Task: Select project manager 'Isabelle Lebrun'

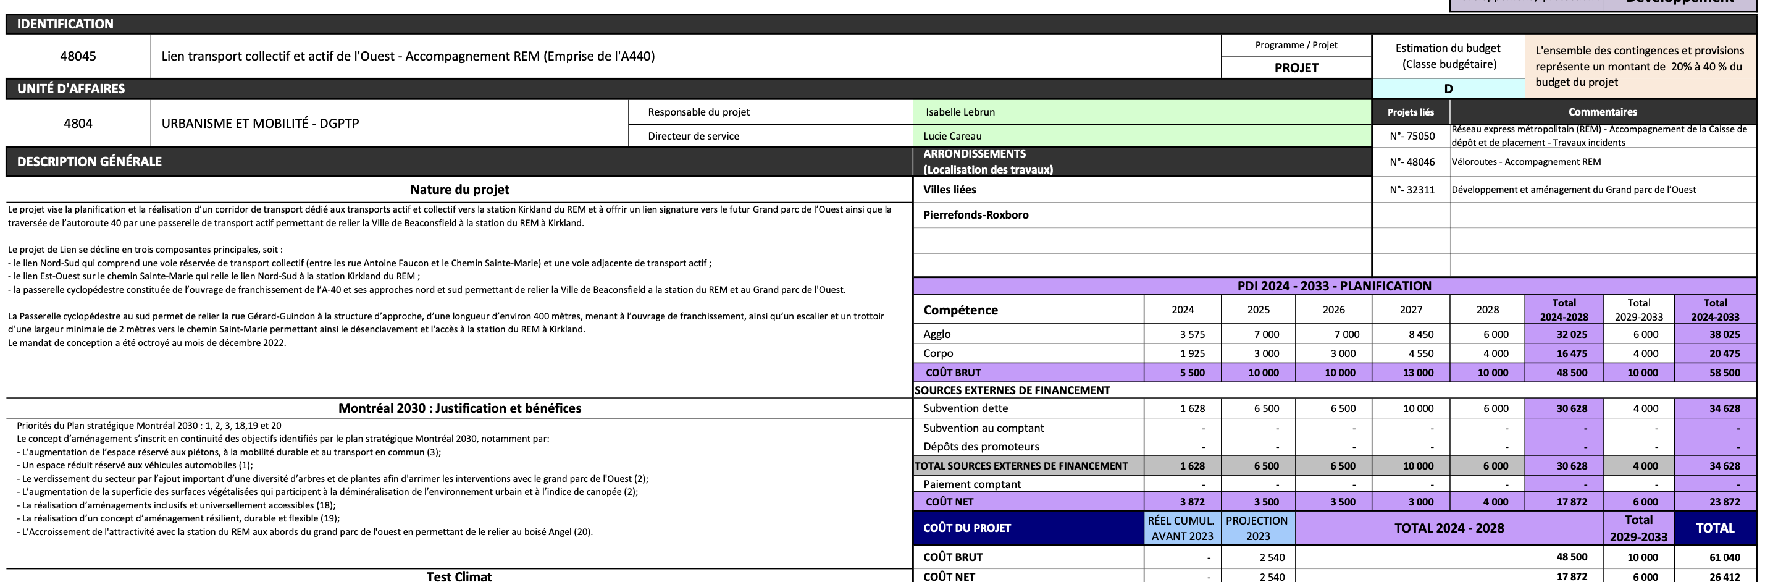Action: (960, 112)
